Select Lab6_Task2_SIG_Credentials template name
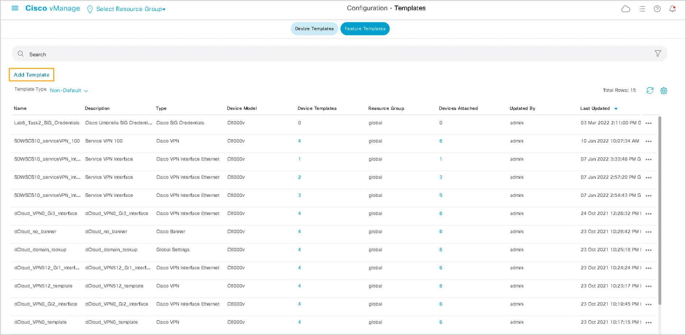 [x=47, y=123]
